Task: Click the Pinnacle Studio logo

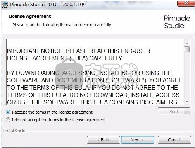Action: [177, 22]
